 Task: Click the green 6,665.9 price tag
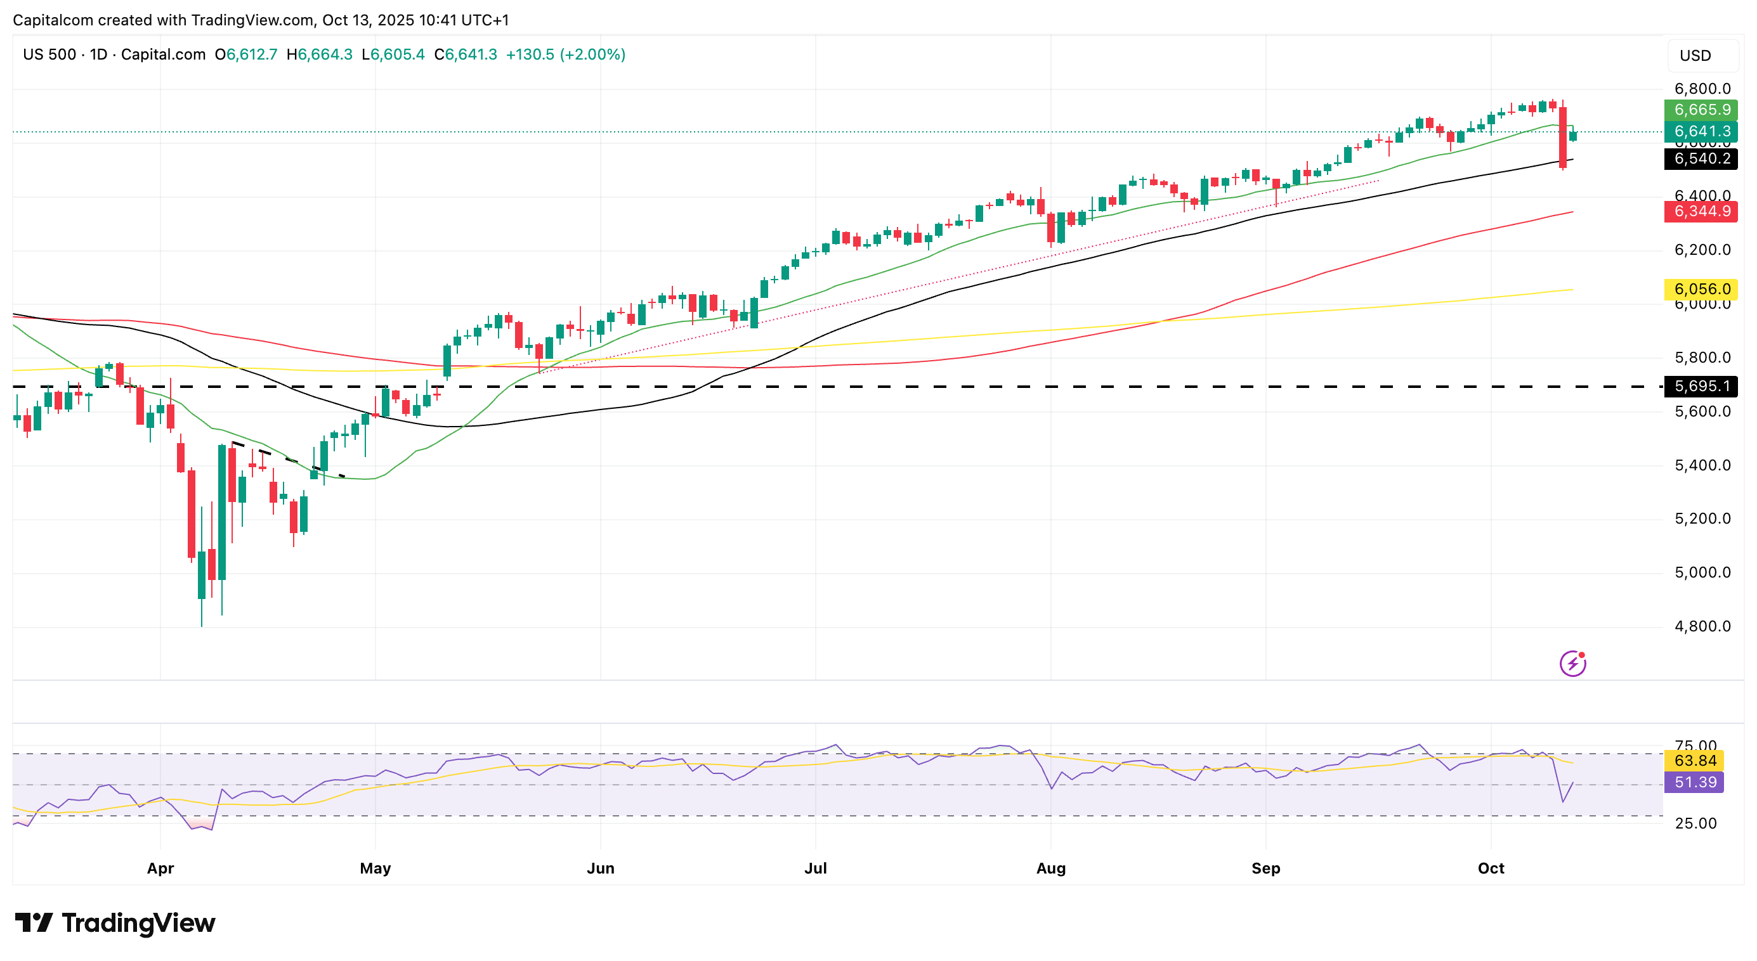pyautogui.click(x=1701, y=110)
